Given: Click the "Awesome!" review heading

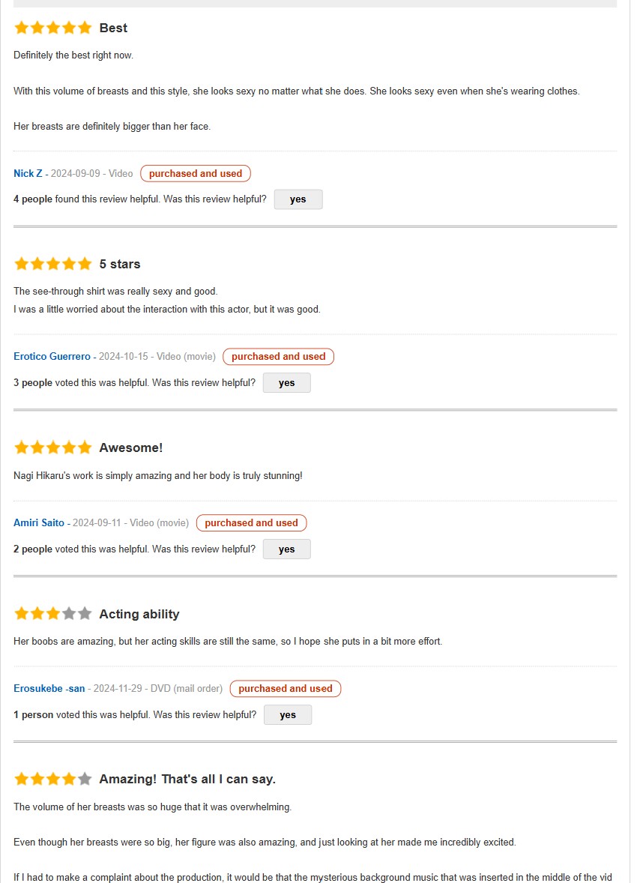Looking at the screenshot, I should tap(130, 447).
